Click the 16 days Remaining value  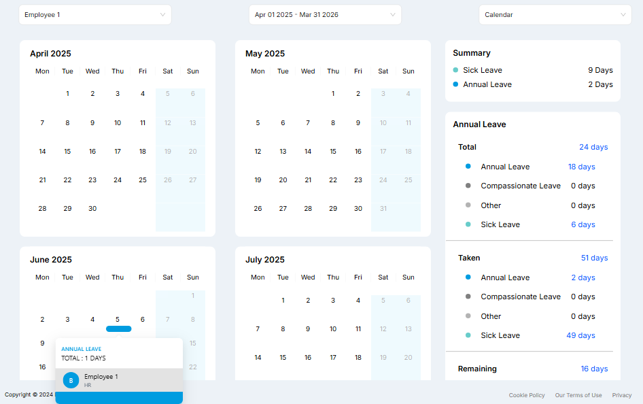[594, 369]
